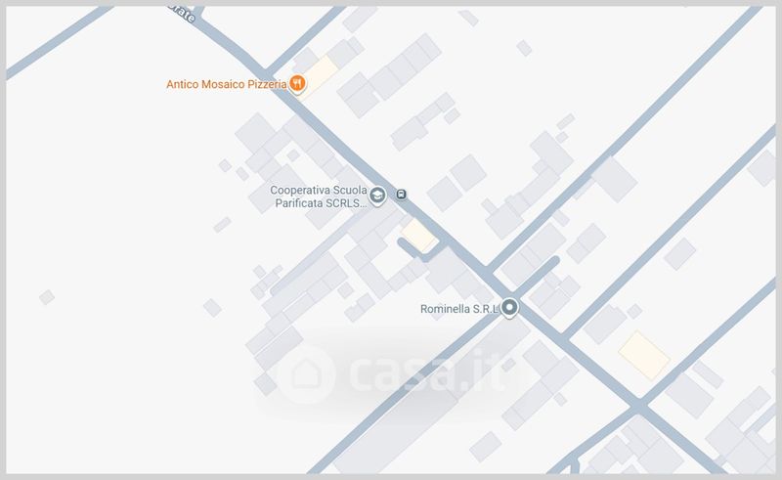The height and width of the screenshot is (480, 782).
Task: Click the Rominella S.R.L. text label
Action: [x=459, y=309]
